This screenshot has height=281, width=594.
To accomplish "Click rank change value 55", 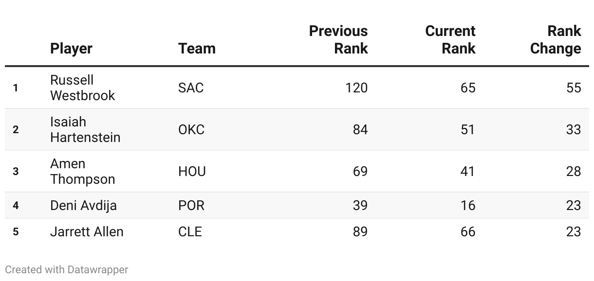I will click(x=574, y=88).
